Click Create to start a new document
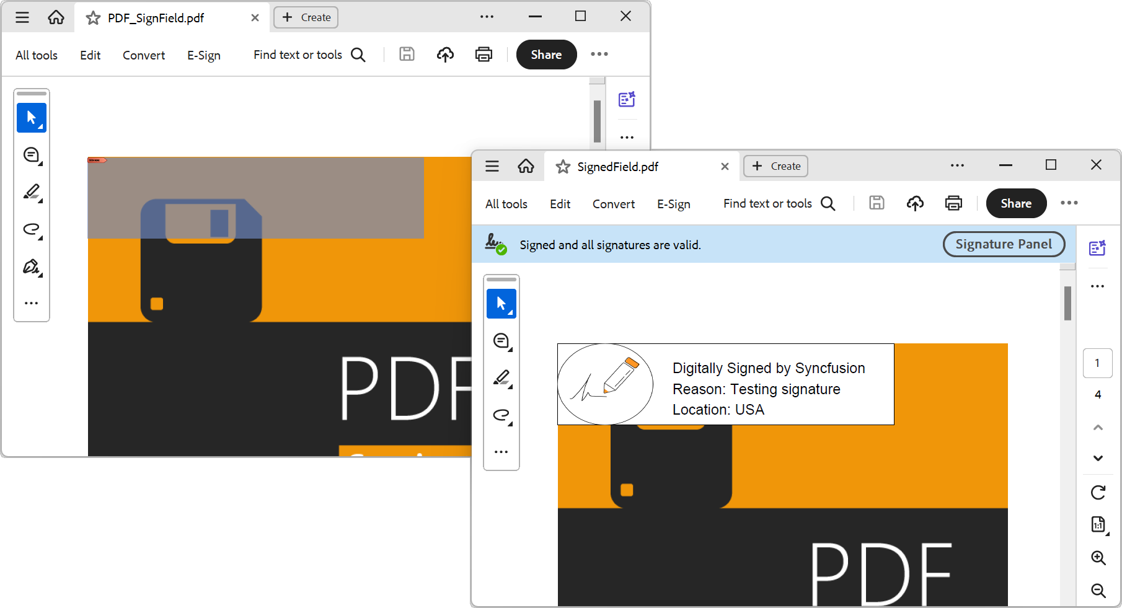The image size is (1122, 608). point(775,166)
